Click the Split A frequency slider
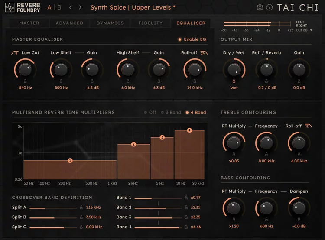The image size is (325, 240). point(53,208)
